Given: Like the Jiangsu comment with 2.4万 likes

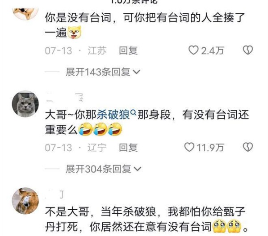Looking at the screenshot, I should (x=193, y=50).
